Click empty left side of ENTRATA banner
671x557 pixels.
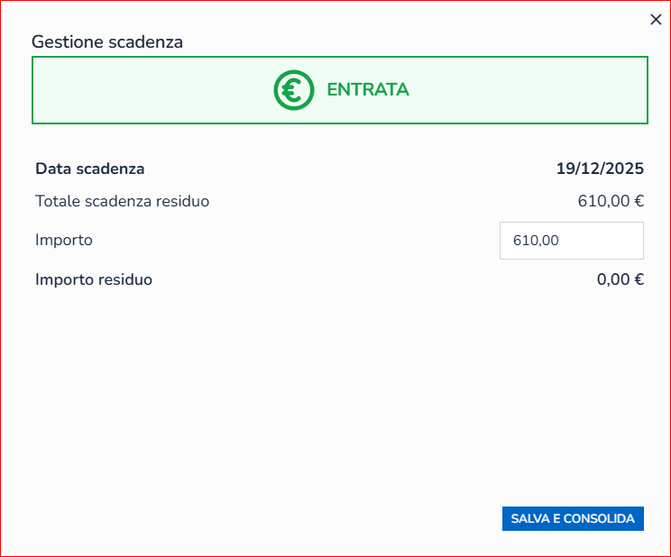135,90
